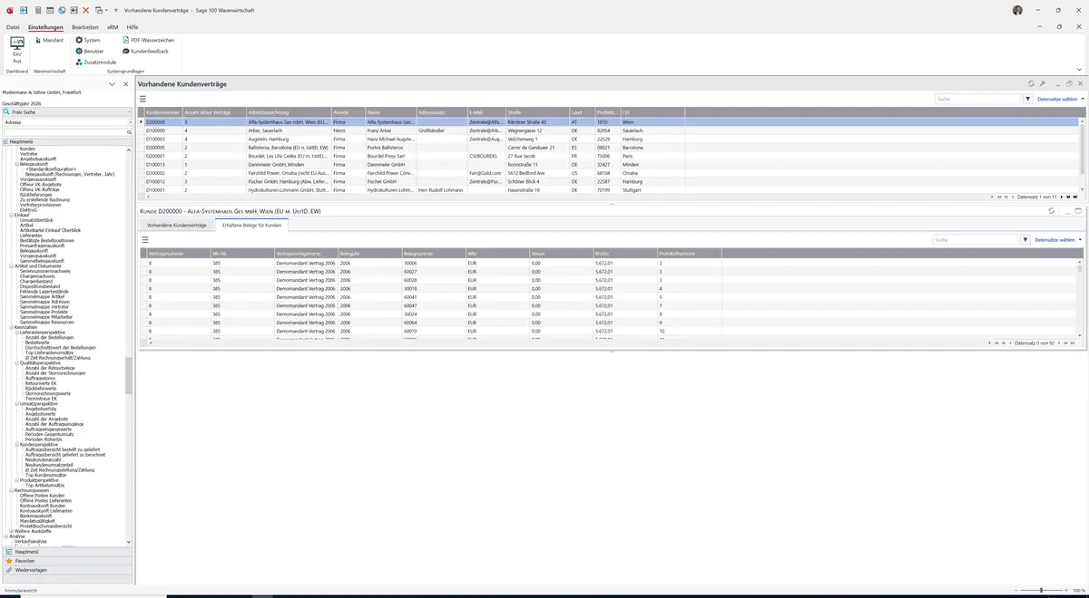Click PDF-Wasserzeichen in the ribbon
Screen dimensions: 1089x598
[148, 40]
